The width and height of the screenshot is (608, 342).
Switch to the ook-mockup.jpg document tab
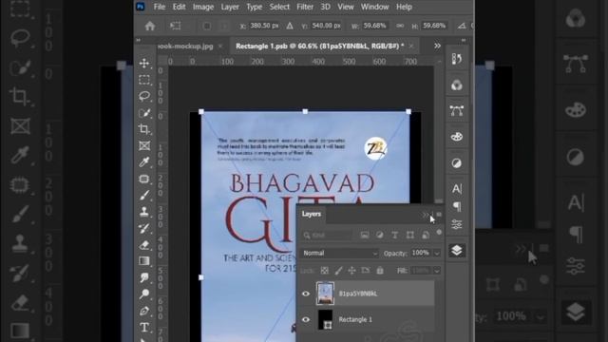click(x=185, y=47)
